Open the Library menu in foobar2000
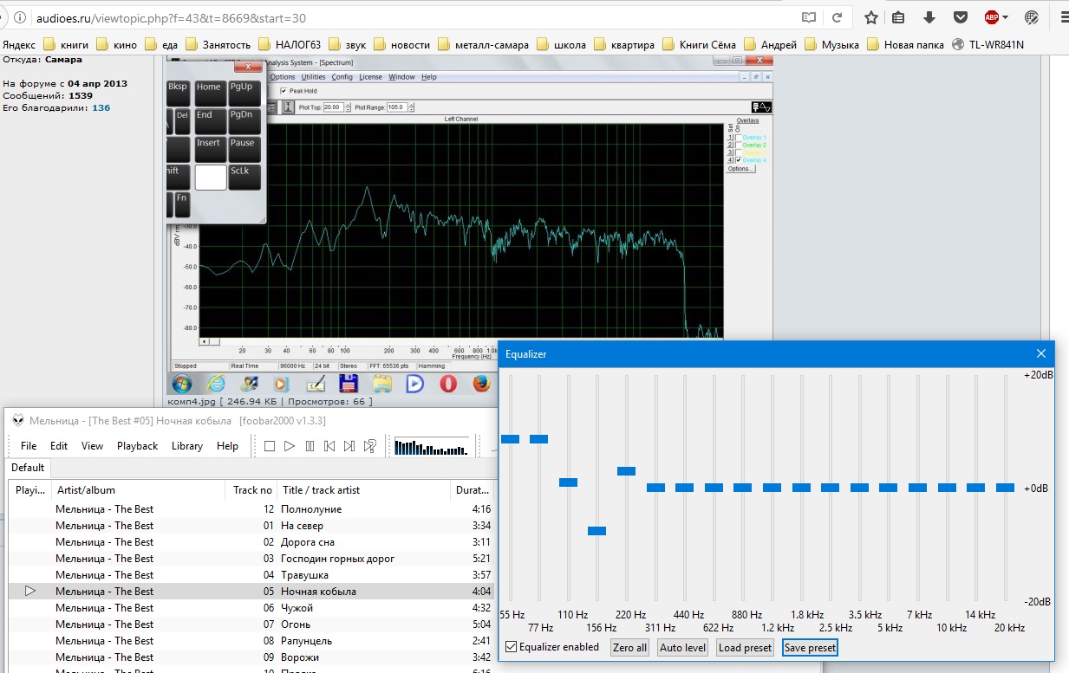1069x673 pixels. pyautogui.click(x=186, y=446)
